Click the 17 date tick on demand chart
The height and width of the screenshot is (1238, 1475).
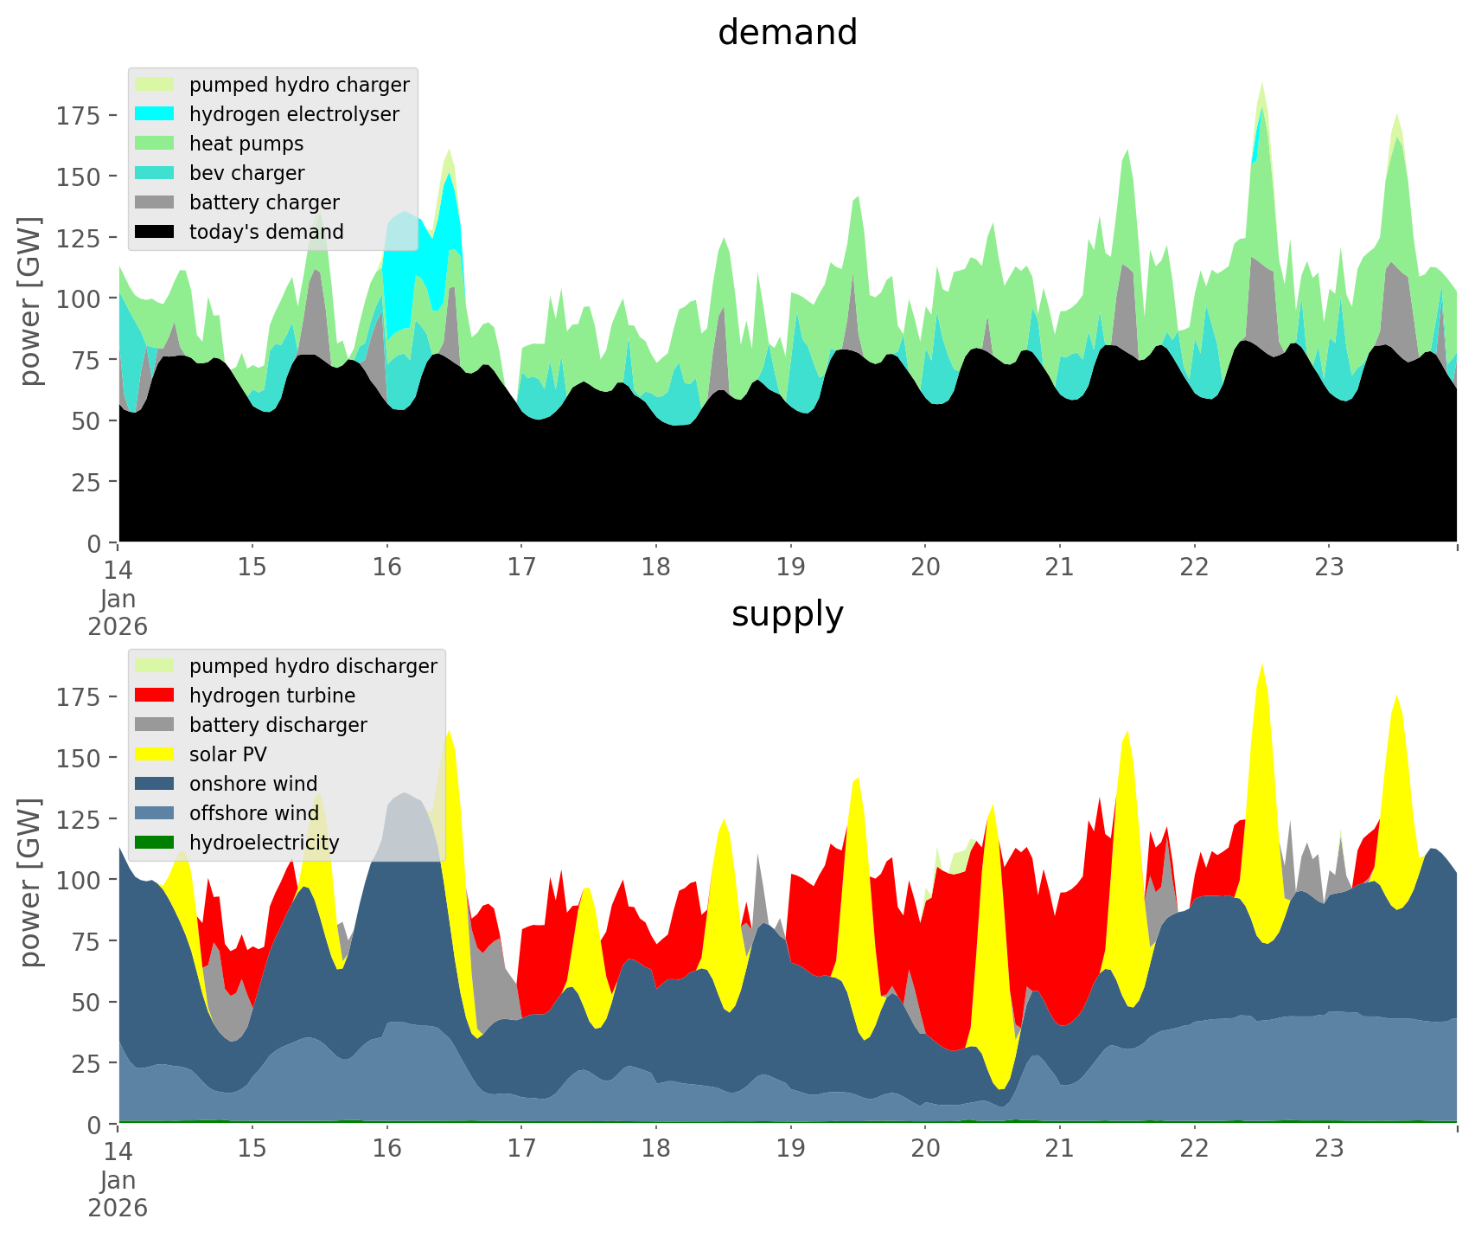coord(521,568)
